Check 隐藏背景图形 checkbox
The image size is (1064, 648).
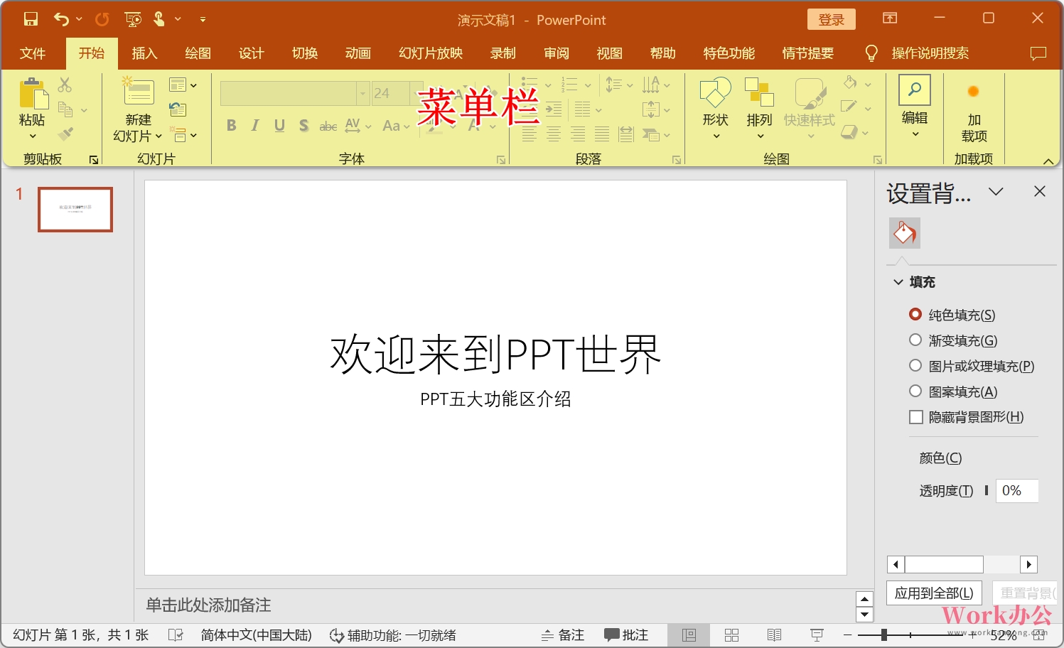coord(916,417)
